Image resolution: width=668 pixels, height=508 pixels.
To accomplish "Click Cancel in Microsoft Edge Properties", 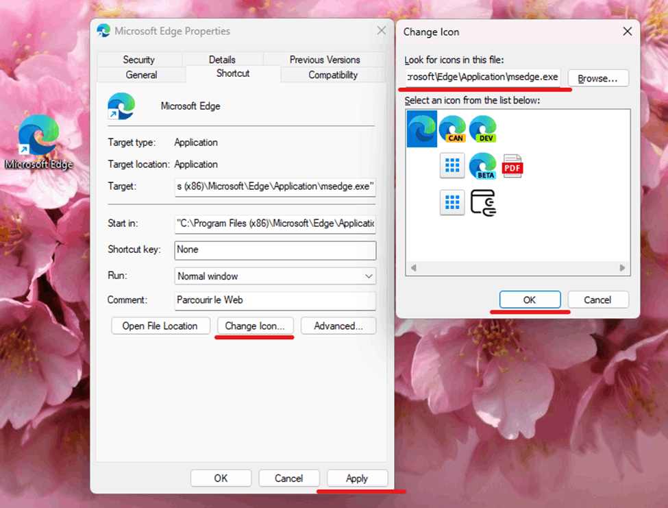I will point(289,478).
